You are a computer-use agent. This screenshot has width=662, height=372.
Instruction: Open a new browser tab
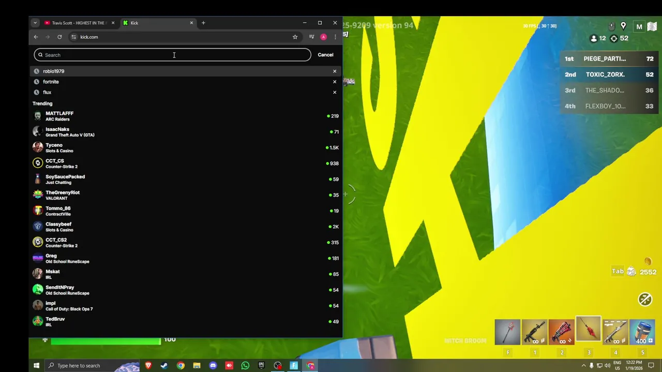pos(203,23)
